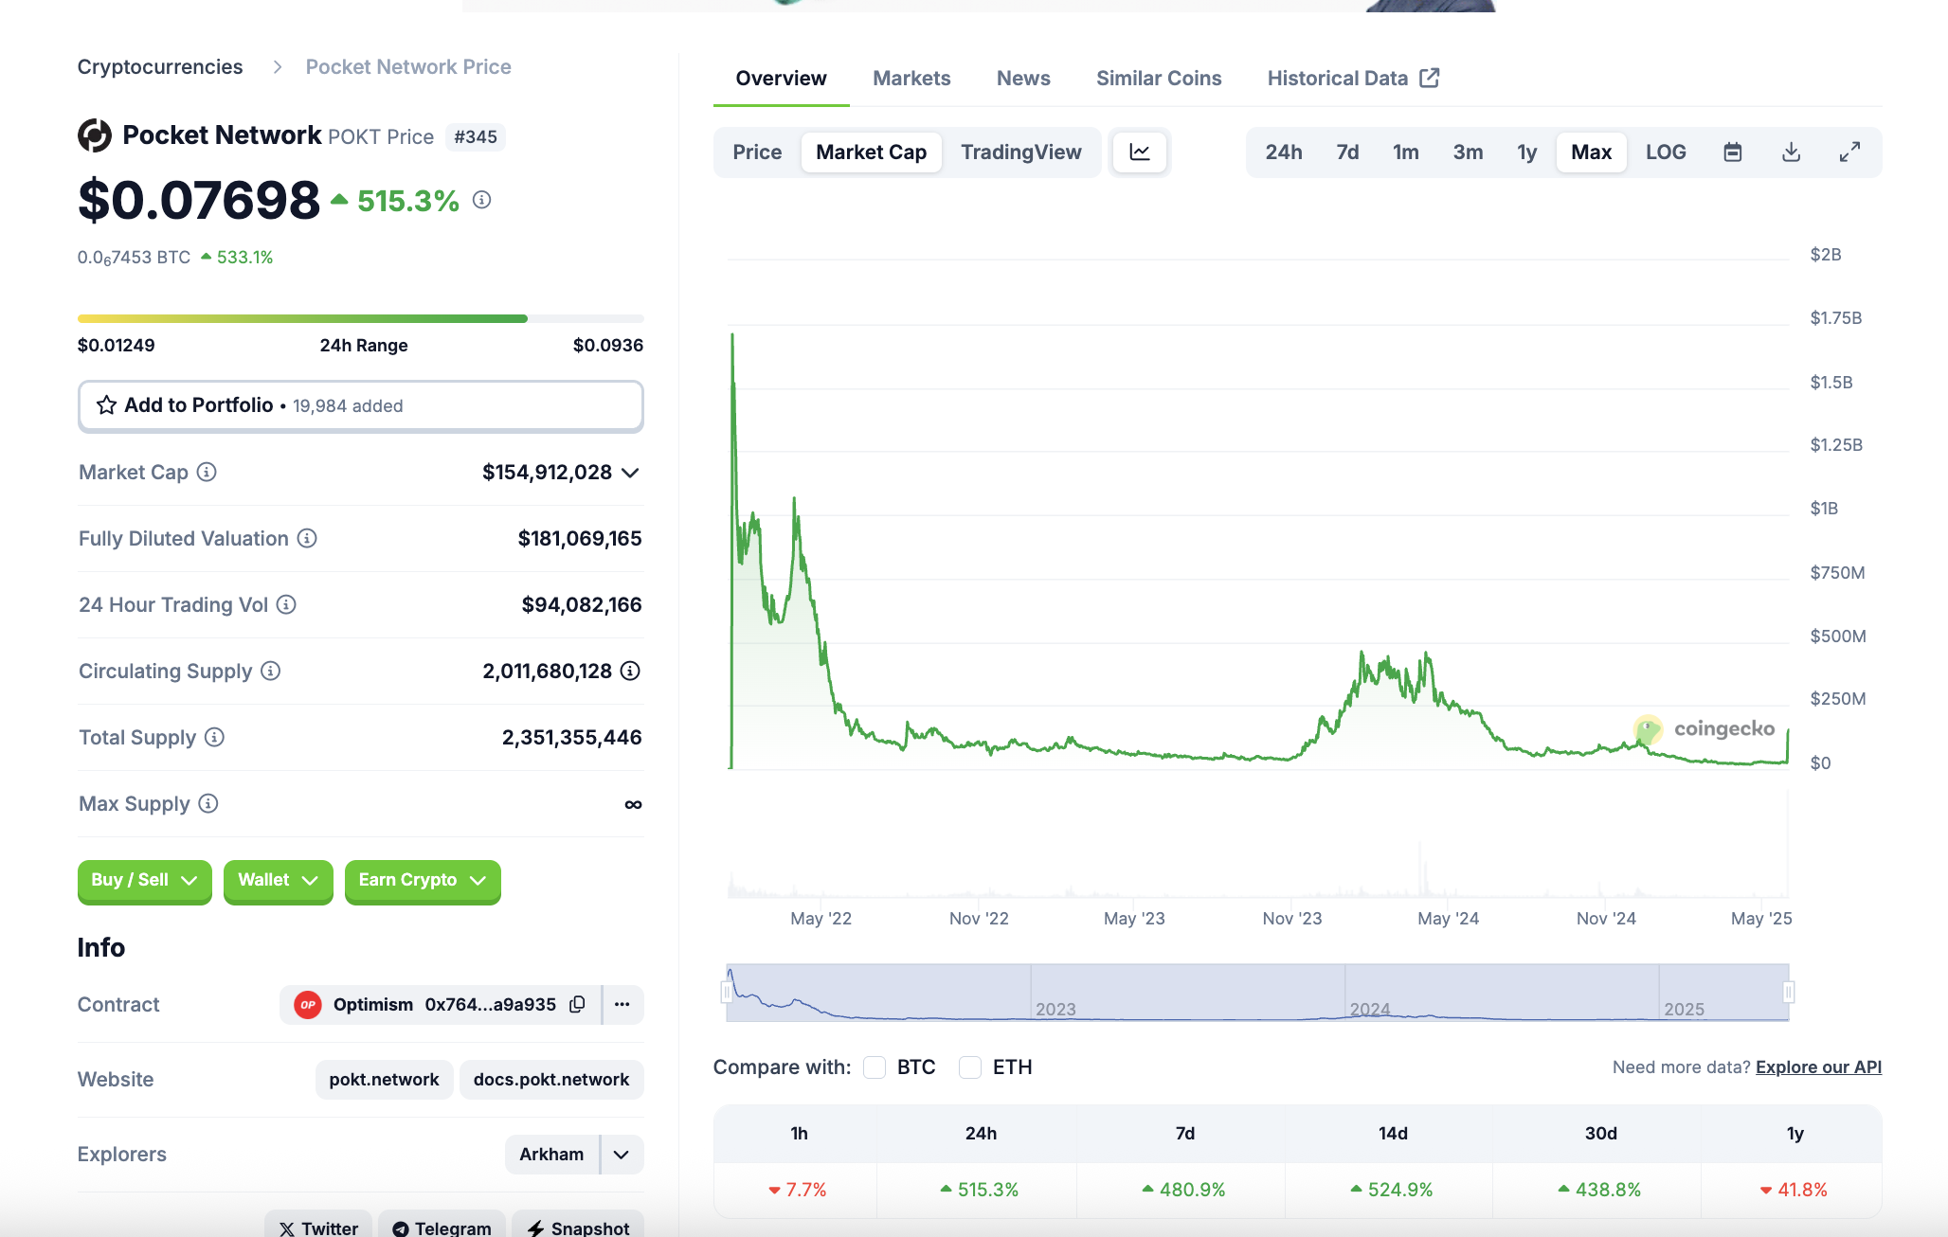Viewport: 1948px width, 1237px height.
Task: Open the Similar Coins tab
Action: [x=1158, y=79]
